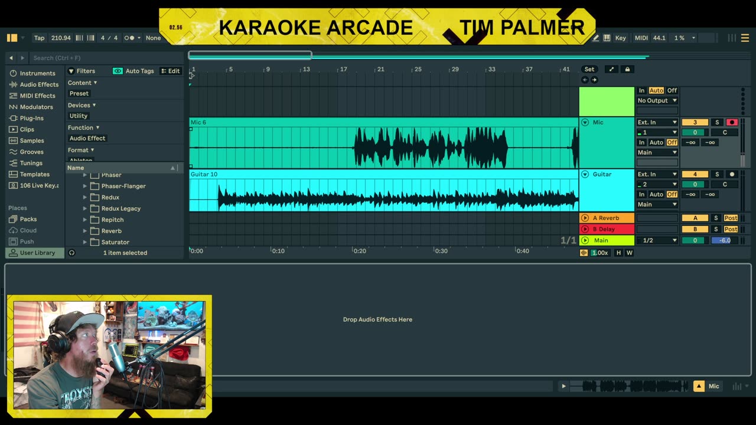The width and height of the screenshot is (756, 425).
Task: Toggle Guitar track activator number 4
Action: click(695, 174)
